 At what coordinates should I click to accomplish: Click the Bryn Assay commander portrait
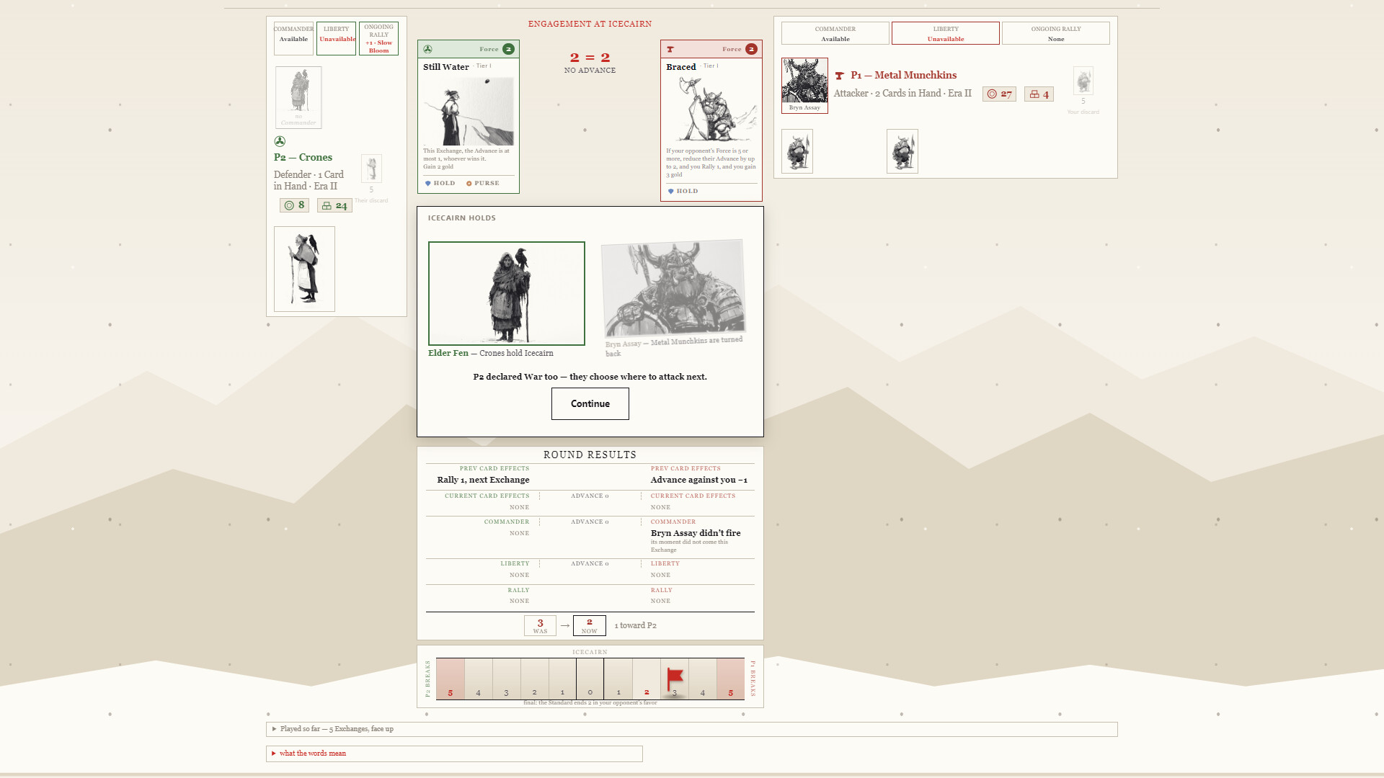pyautogui.click(x=804, y=86)
